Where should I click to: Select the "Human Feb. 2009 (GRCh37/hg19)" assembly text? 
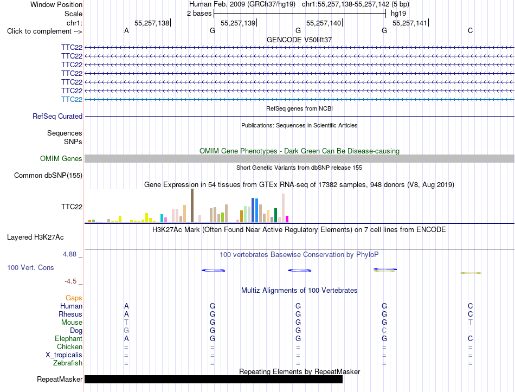tap(242, 4)
